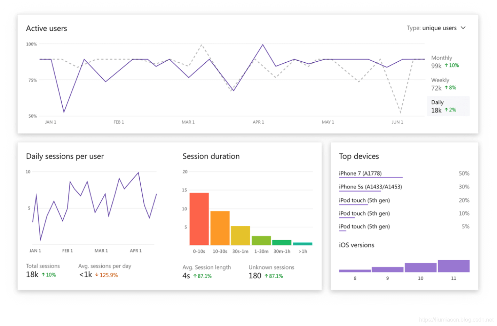This screenshot has height=326, width=497.
Task: Click the Top devices title
Action: pos(359,156)
